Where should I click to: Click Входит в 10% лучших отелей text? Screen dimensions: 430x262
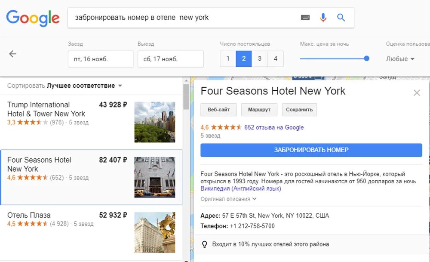[270, 244]
